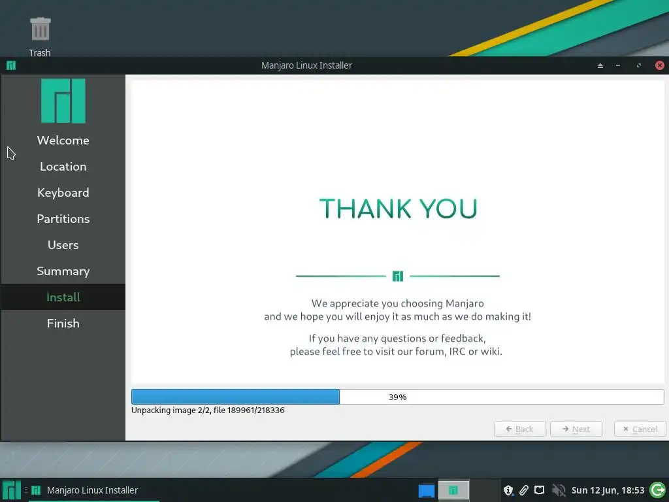Close the installer with the red X button
This screenshot has height=502, width=669.
pyautogui.click(x=660, y=65)
